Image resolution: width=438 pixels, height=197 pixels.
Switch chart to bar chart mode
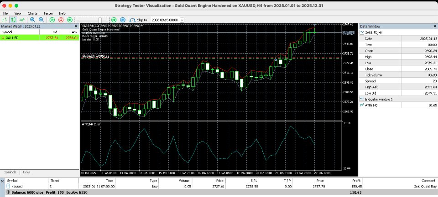click(x=5, y=20)
